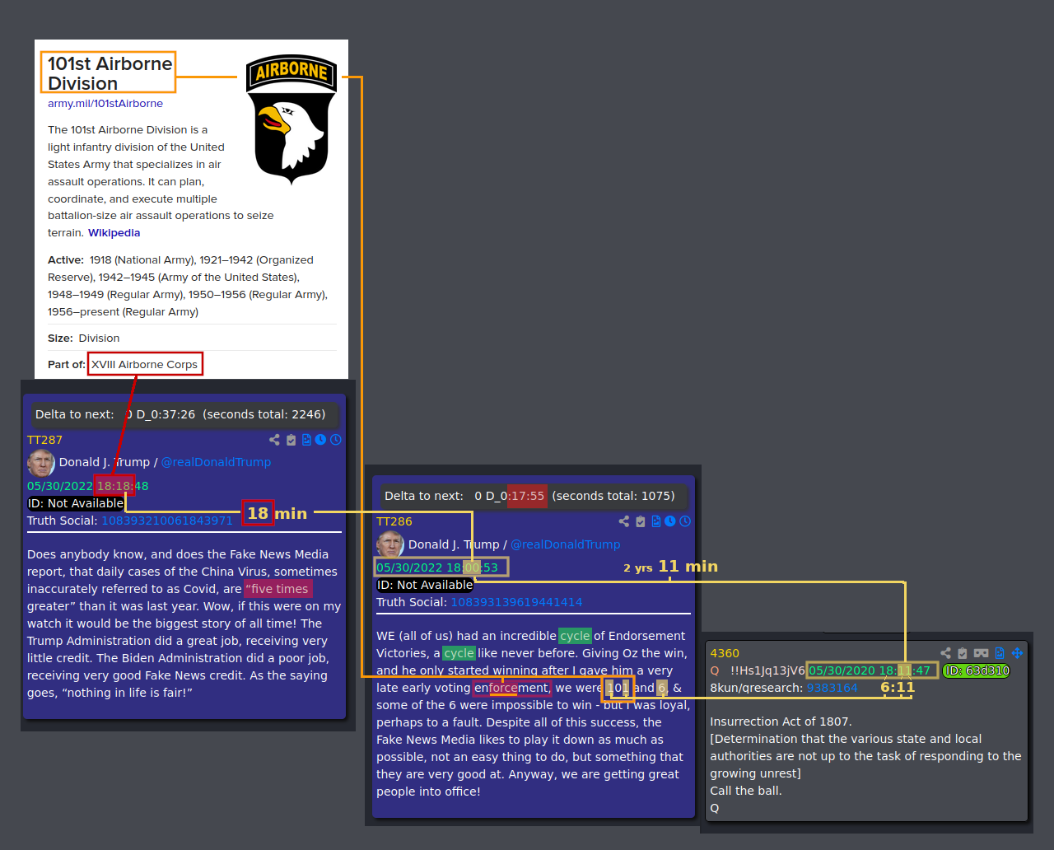Click the timestamp 05/30/2022 18:00:53

(x=437, y=567)
